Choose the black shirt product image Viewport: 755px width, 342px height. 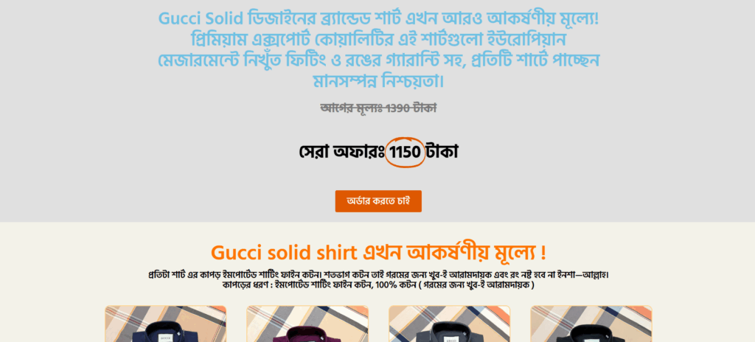click(x=591, y=324)
